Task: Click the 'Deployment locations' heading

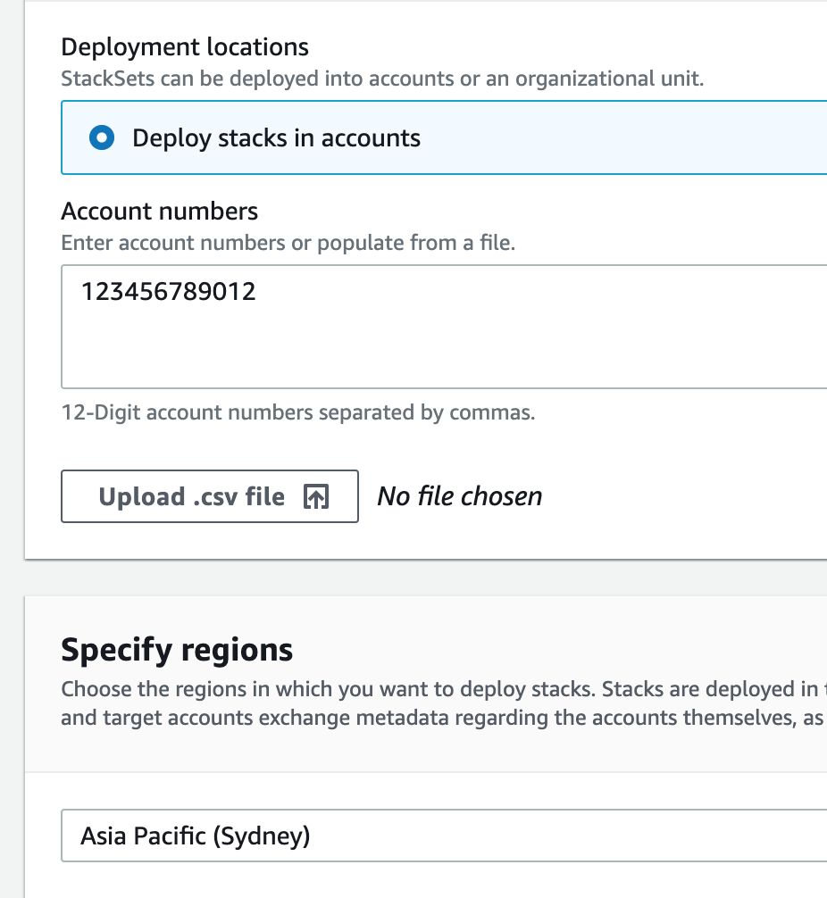Action: [x=185, y=47]
